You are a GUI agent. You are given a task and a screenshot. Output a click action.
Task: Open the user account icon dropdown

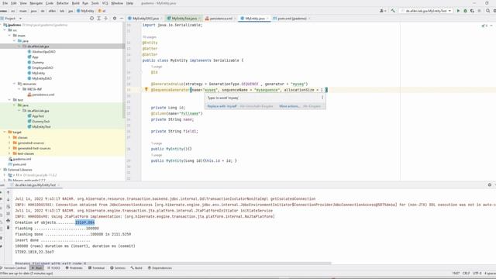point(382,11)
